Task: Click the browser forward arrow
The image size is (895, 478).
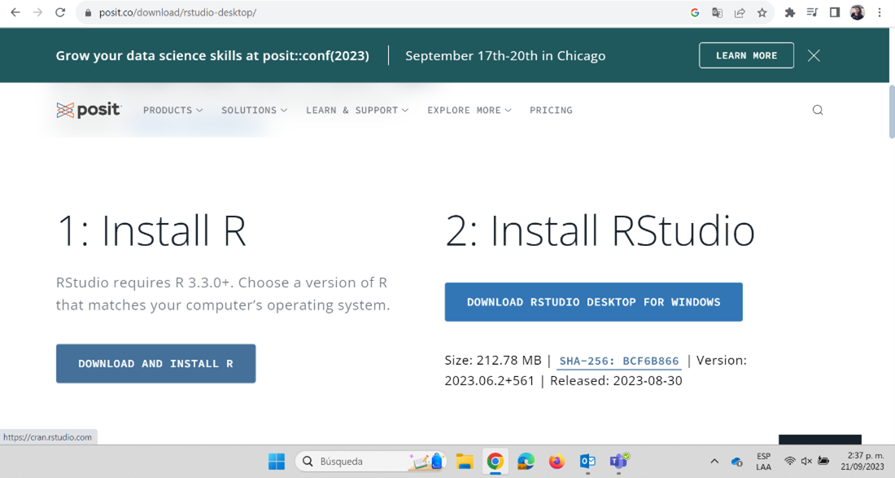Action: tap(37, 12)
